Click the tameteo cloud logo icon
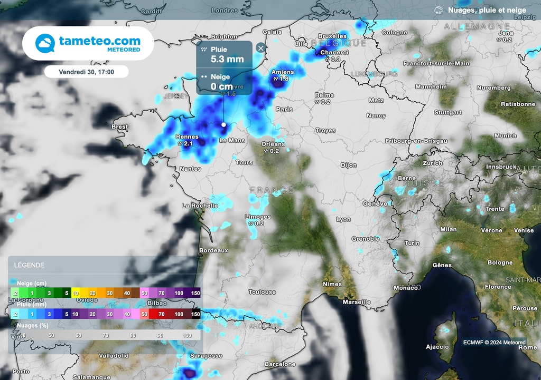Viewport: 541px width, 380px height. [44, 43]
